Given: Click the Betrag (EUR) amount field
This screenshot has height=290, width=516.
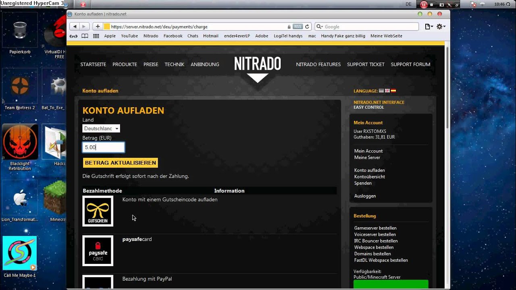Looking at the screenshot, I should tap(104, 147).
